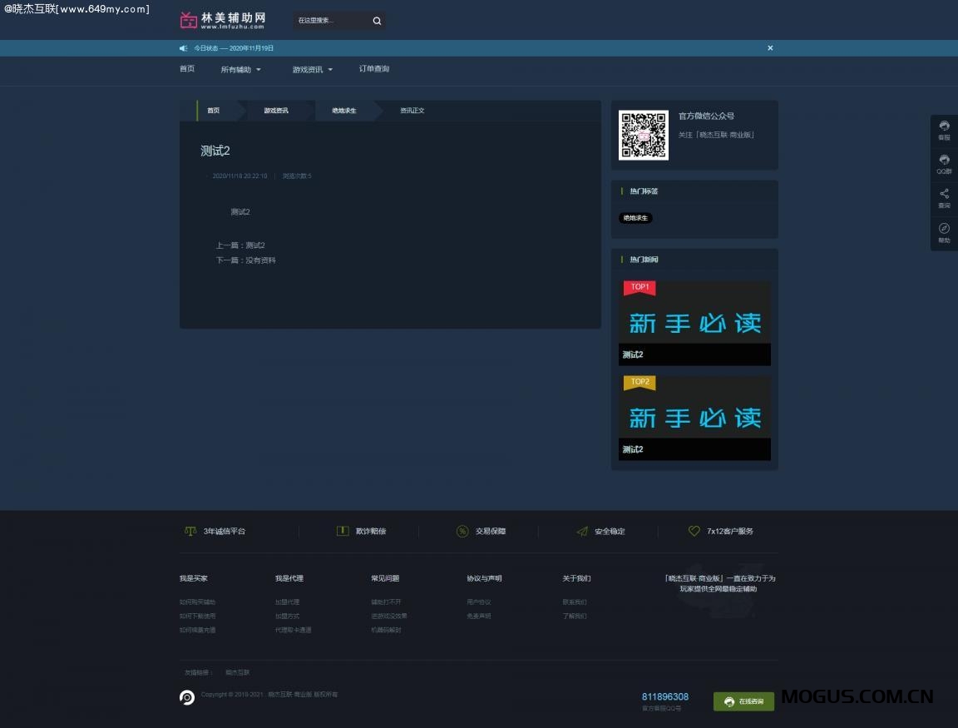
Task: Expand the 所有辅助 dropdown menu
Action: pos(240,70)
